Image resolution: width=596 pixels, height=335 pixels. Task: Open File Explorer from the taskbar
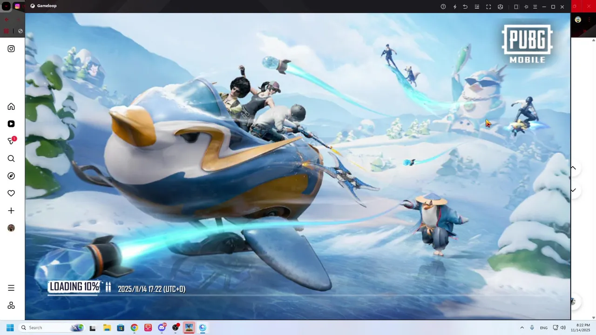point(107,328)
